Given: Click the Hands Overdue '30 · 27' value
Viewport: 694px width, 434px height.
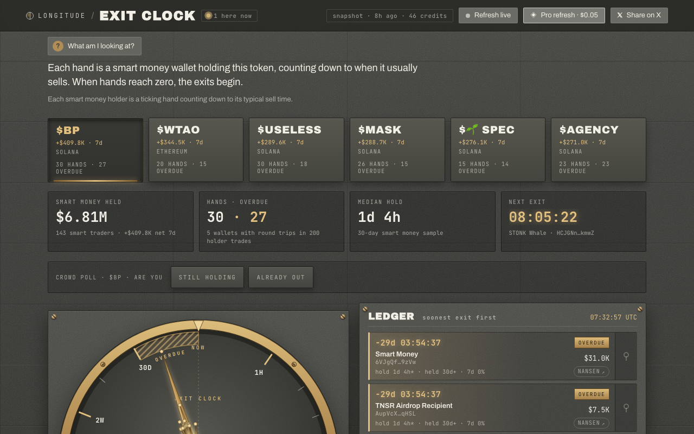Looking at the screenshot, I should coord(237,217).
